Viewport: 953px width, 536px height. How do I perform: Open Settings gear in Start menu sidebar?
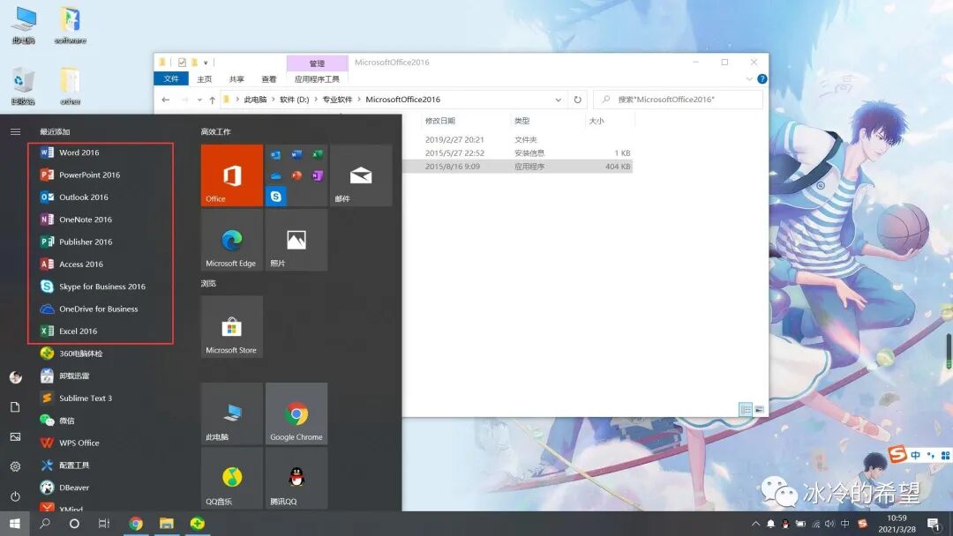tap(15, 466)
